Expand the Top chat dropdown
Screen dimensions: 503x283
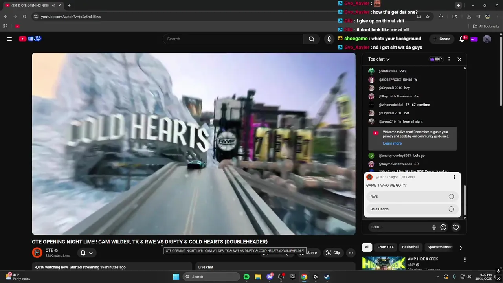click(x=379, y=59)
